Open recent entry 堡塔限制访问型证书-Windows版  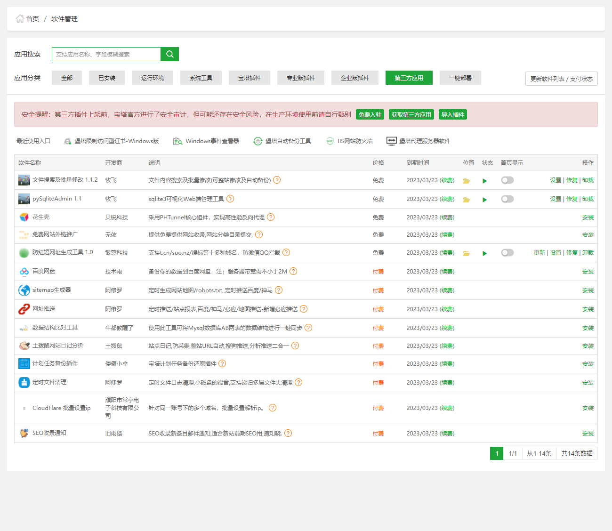point(112,141)
